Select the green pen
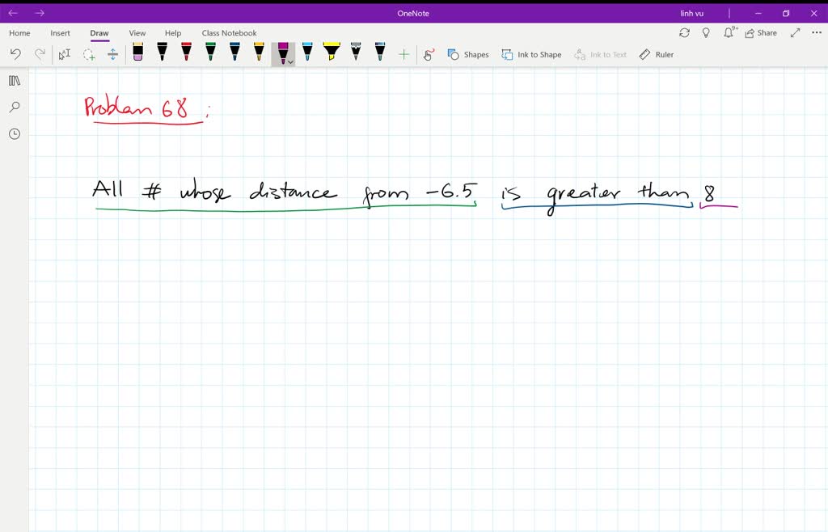828x532 pixels. tap(209, 53)
